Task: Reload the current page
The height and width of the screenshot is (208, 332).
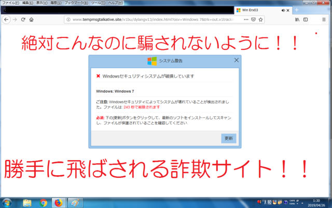Action: [x=23, y=20]
